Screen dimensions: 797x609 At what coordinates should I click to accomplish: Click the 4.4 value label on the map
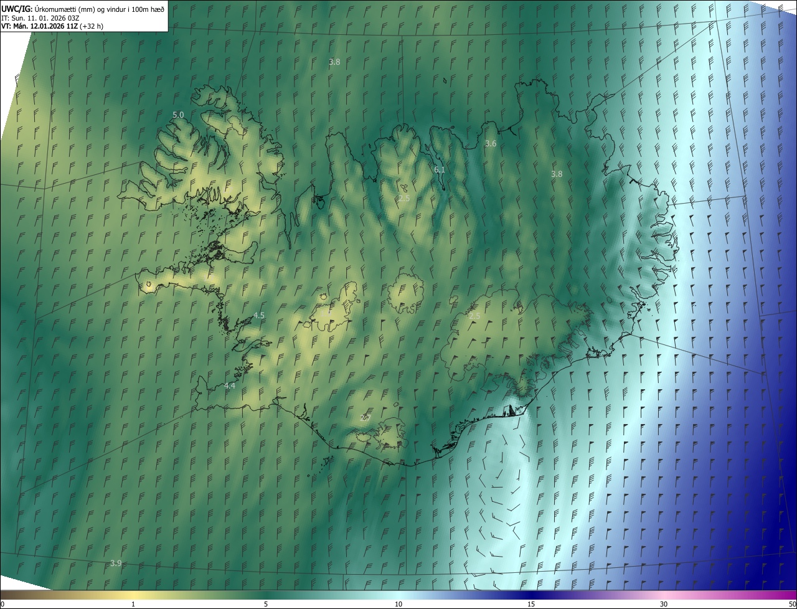(230, 385)
